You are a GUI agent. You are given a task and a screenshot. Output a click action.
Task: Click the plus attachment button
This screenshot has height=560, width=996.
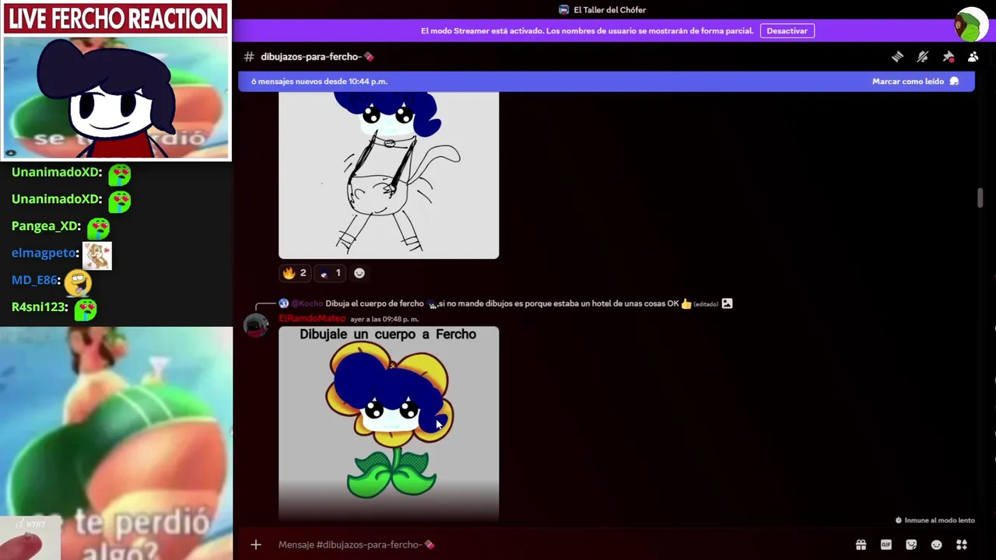[256, 544]
